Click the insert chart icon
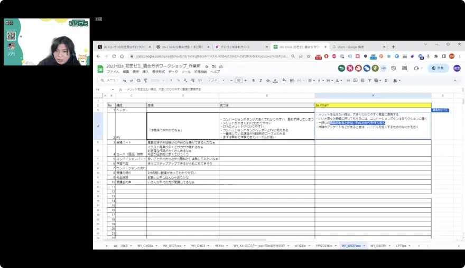Image resolution: width=465 pixels, height=268 pixels. 362,81
